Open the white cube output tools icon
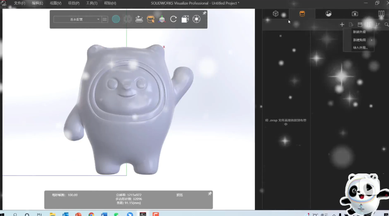389x216 pixels. point(185,19)
